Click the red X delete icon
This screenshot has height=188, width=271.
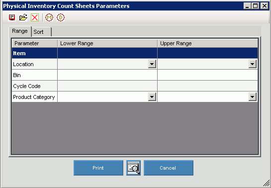tap(35, 17)
